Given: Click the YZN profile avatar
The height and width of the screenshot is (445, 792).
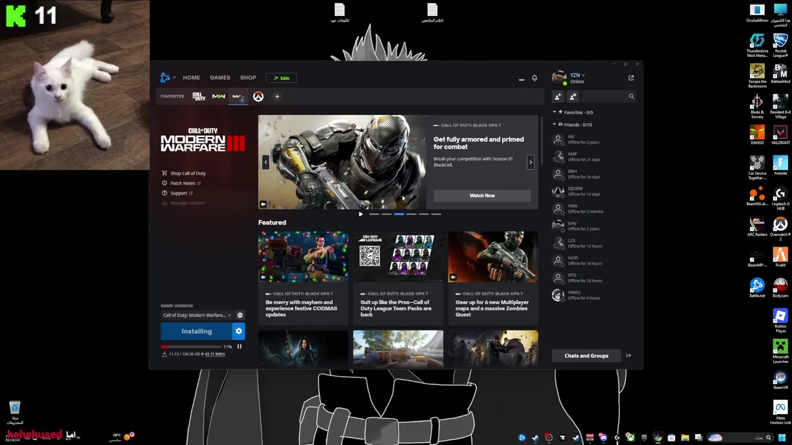Looking at the screenshot, I should tap(559, 78).
